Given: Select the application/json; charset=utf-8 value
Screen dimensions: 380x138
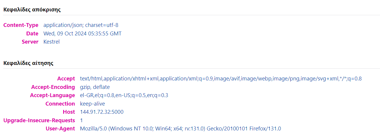Looking at the screenshot, I should (81, 25).
